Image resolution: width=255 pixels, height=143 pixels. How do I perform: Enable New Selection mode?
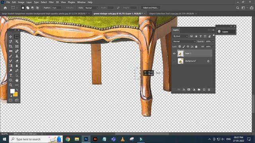tap(23, 8)
